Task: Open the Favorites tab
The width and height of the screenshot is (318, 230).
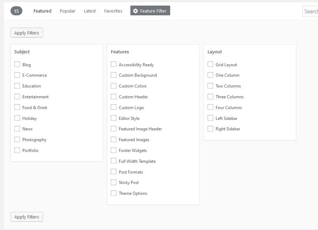Action: pyautogui.click(x=113, y=11)
